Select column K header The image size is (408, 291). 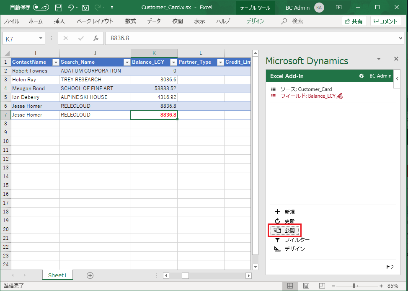tap(154, 53)
